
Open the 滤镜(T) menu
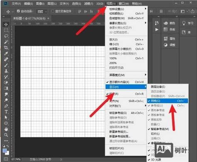coord(89,4)
